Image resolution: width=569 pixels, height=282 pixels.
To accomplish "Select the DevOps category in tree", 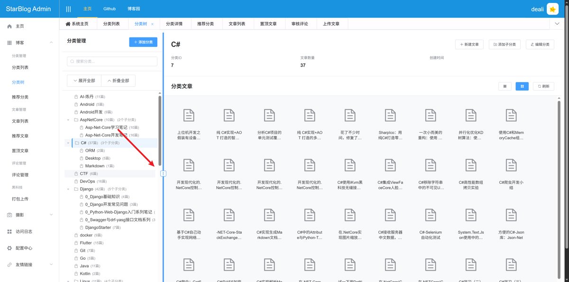I will click(x=87, y=181).
